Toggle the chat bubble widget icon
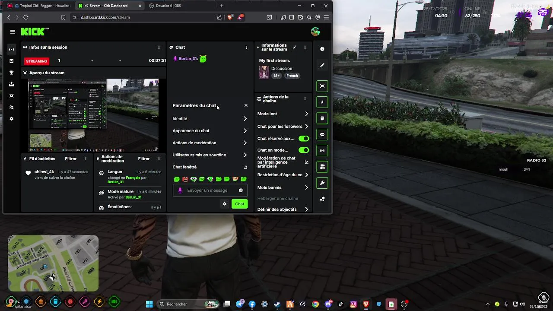 pos(322,135)
